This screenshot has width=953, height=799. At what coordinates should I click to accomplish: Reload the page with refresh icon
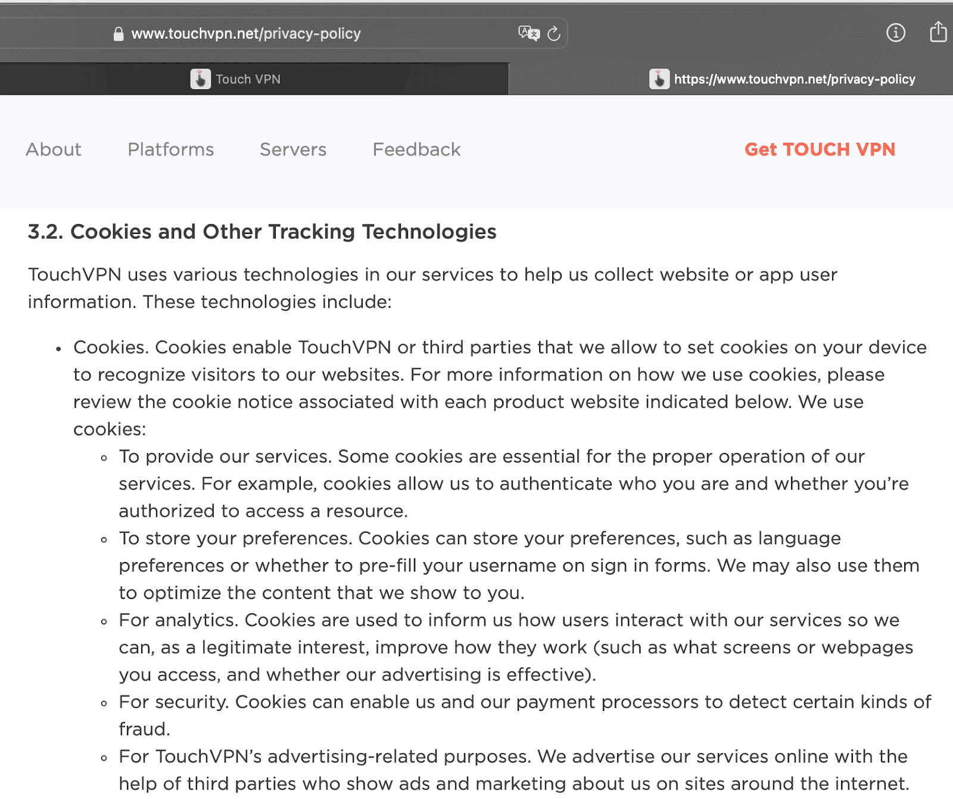(554, 33)
